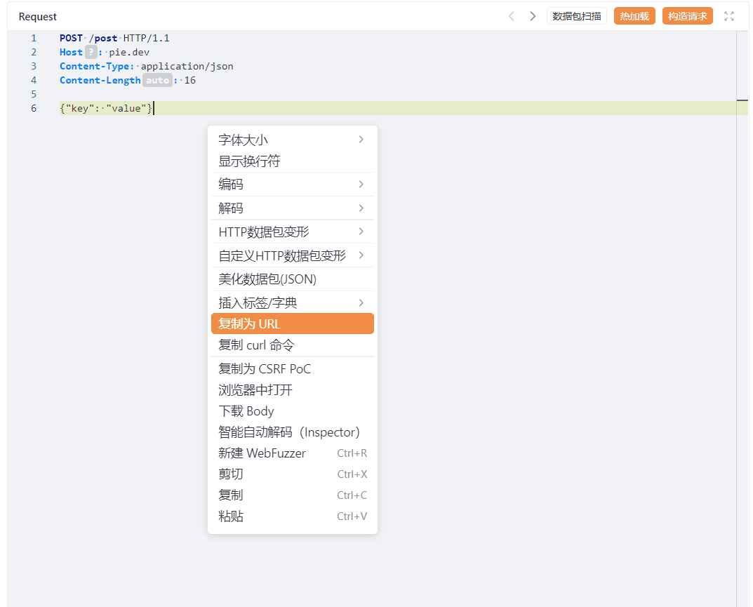Toggle the auto badge next to Content-Length
Image resolution: width=753 pixels, height=607 pixels.
157,80
